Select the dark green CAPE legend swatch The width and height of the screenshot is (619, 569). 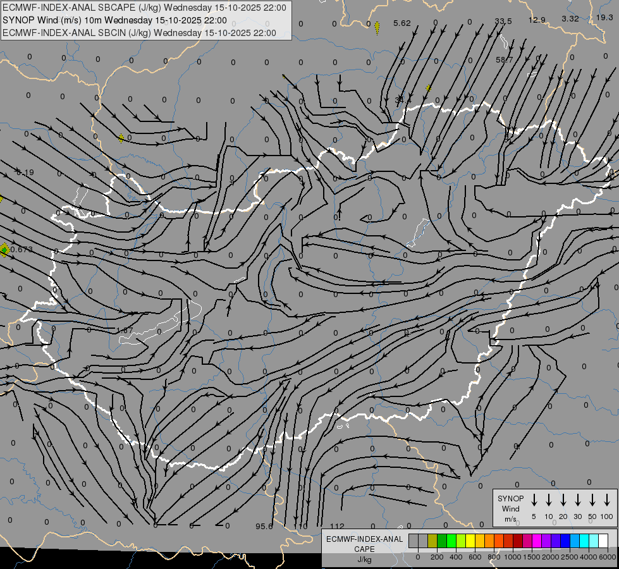(442, 541)
